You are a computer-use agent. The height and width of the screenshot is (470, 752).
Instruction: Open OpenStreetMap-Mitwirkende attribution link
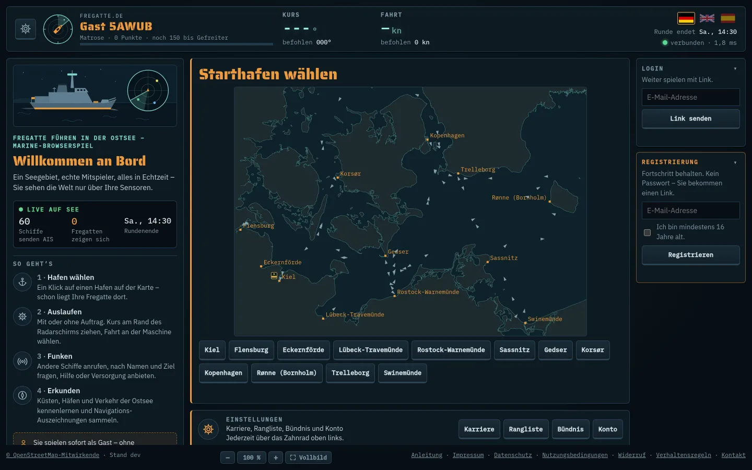[x=53, y=455]
